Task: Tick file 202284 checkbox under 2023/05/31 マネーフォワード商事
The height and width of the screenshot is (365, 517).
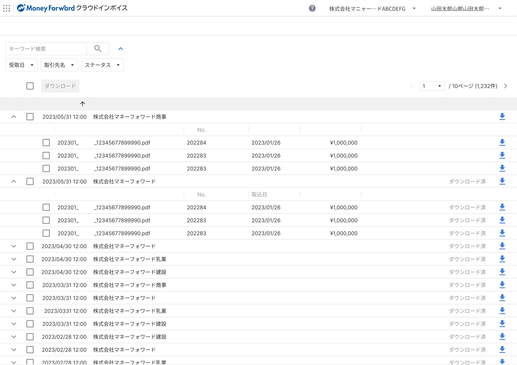Action: tap(46, 143)
